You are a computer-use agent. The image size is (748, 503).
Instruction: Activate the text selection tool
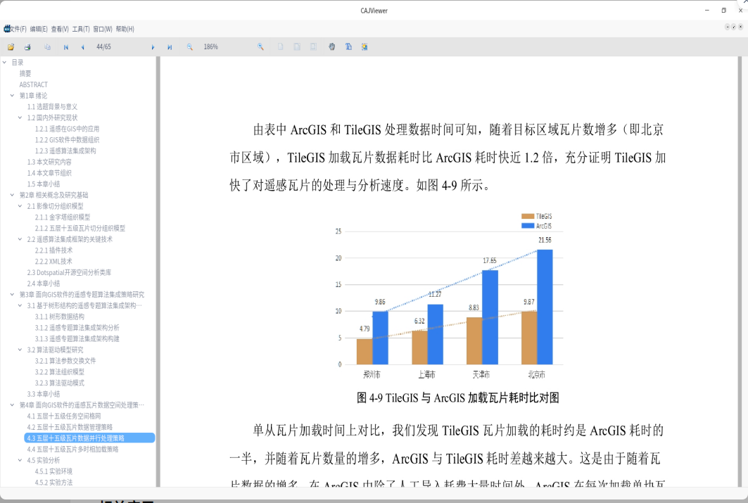click(348, 47)
